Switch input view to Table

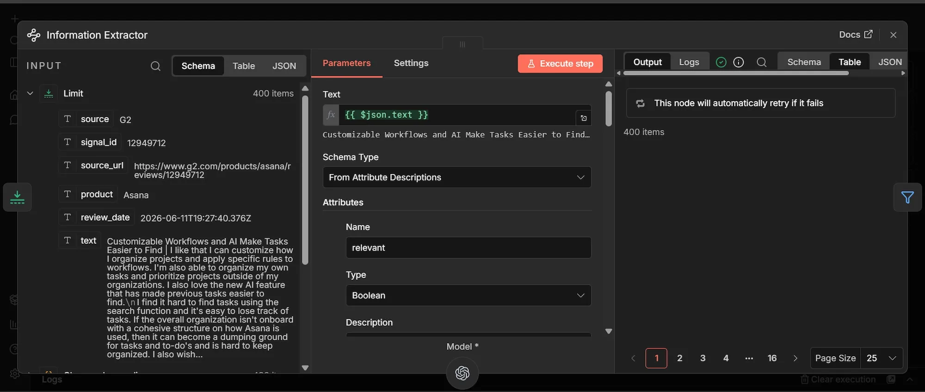point(244,66)
